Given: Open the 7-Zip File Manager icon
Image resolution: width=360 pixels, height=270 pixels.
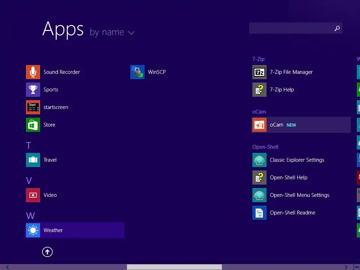Looking at the screenshot, I should [x=259, y=72].
